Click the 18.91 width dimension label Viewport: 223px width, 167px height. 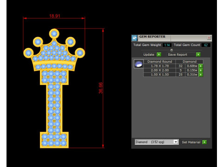tap(55, 16)
